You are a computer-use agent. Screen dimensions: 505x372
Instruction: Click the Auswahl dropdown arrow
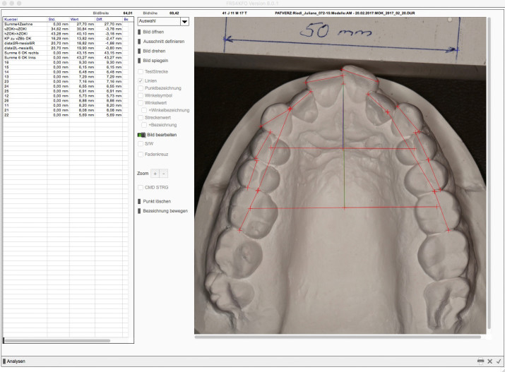point(184,22)
